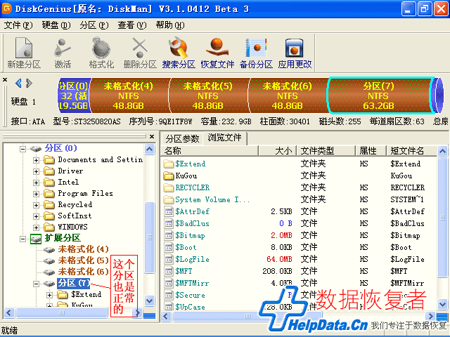Select the RECYCLER folder in file list
Screen dimensions: 450x337
coord(299,187)
